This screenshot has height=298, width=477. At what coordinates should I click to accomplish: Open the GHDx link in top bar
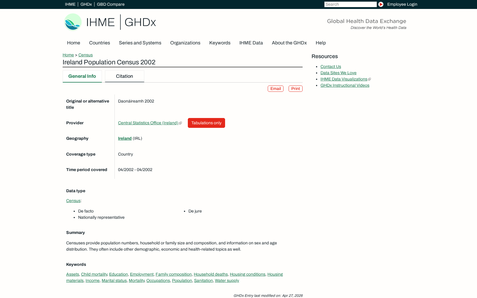coord(86,4)
